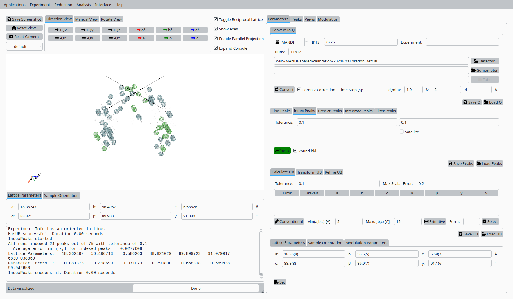Enable the Satellite option
The width and height of the screenshot is (513, 299).
point(402,132)
